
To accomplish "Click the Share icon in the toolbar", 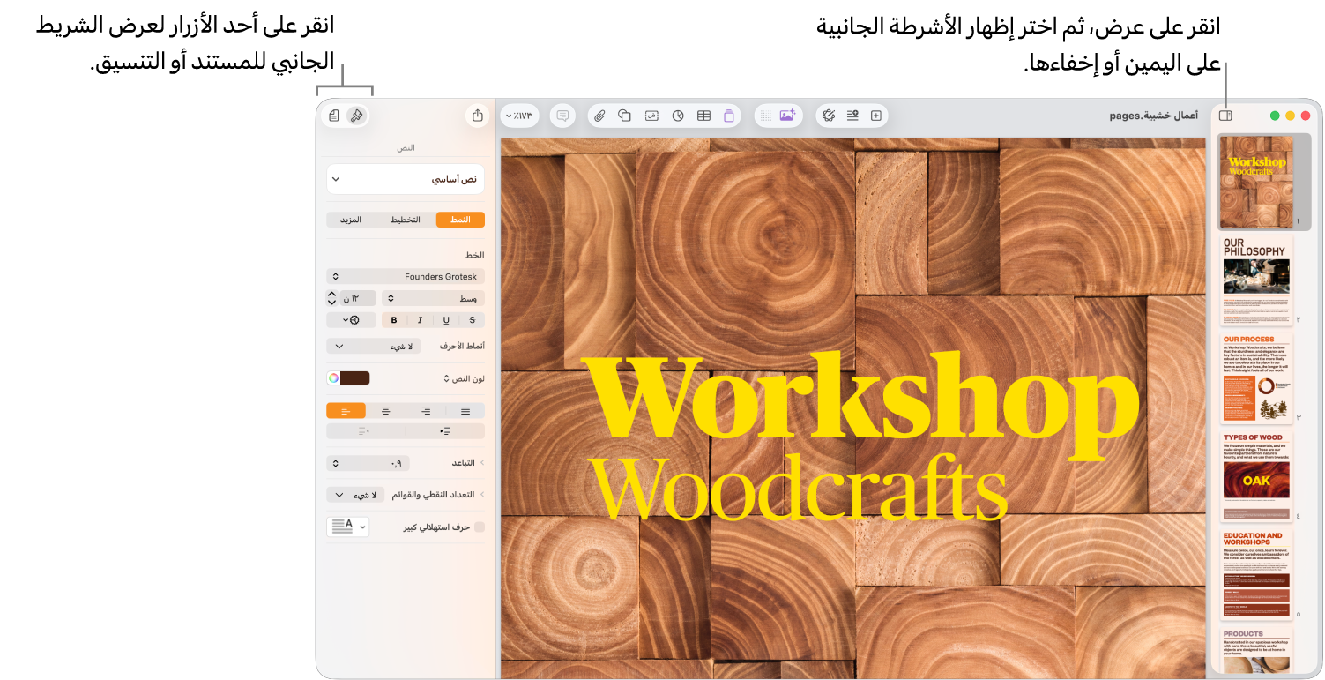I will point(477,116).
